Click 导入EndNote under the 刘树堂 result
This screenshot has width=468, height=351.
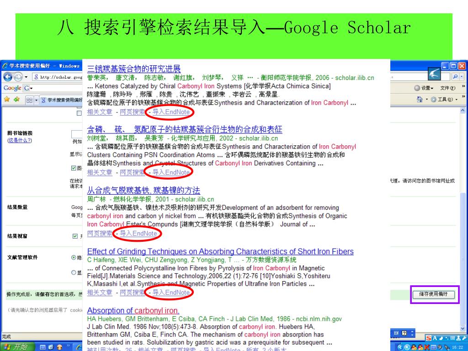(171, 172)
